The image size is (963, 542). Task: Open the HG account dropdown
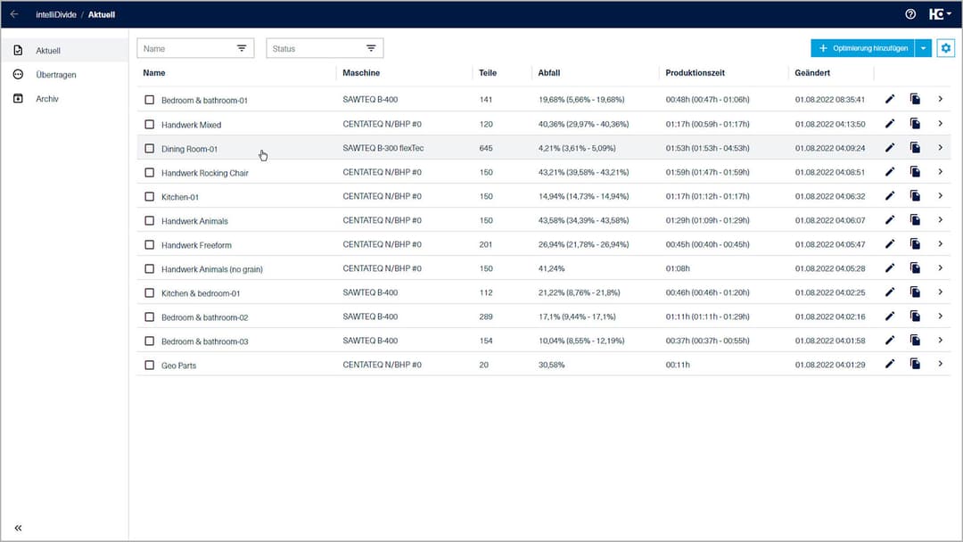941,14
